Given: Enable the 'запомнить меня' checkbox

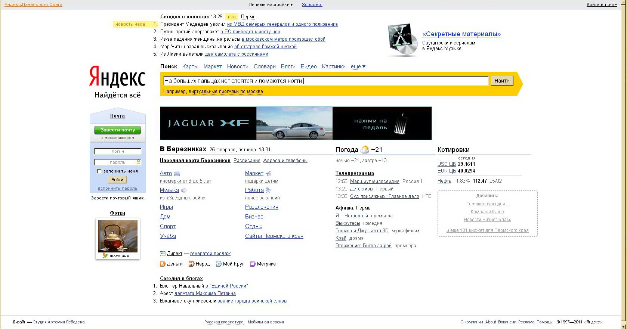Looking at the screenshot, I should 99,171.
